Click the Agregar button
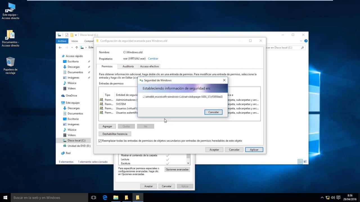Viewport: 360px width, 202px height. point(107,126)
